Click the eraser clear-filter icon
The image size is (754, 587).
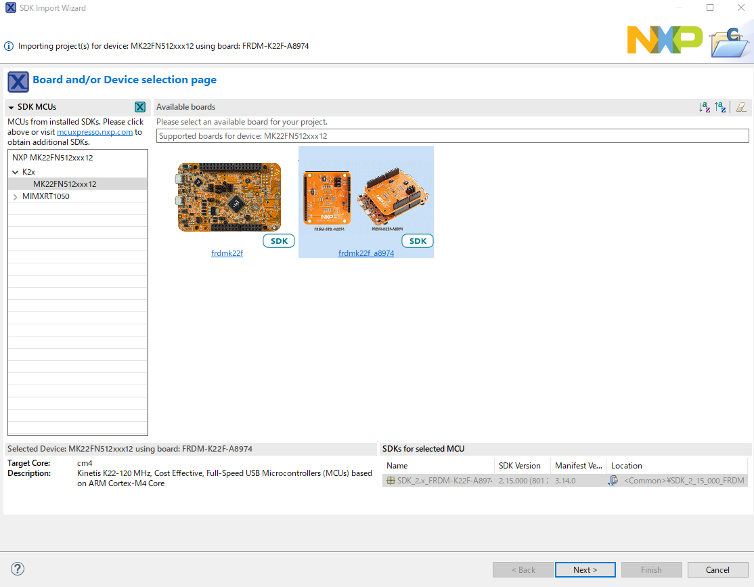coord(741,107)
